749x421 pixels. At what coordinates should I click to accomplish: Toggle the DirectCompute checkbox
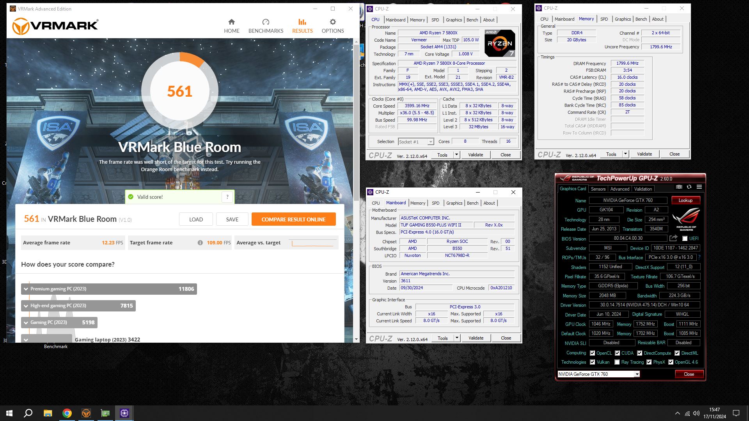[x=639, y=353]
